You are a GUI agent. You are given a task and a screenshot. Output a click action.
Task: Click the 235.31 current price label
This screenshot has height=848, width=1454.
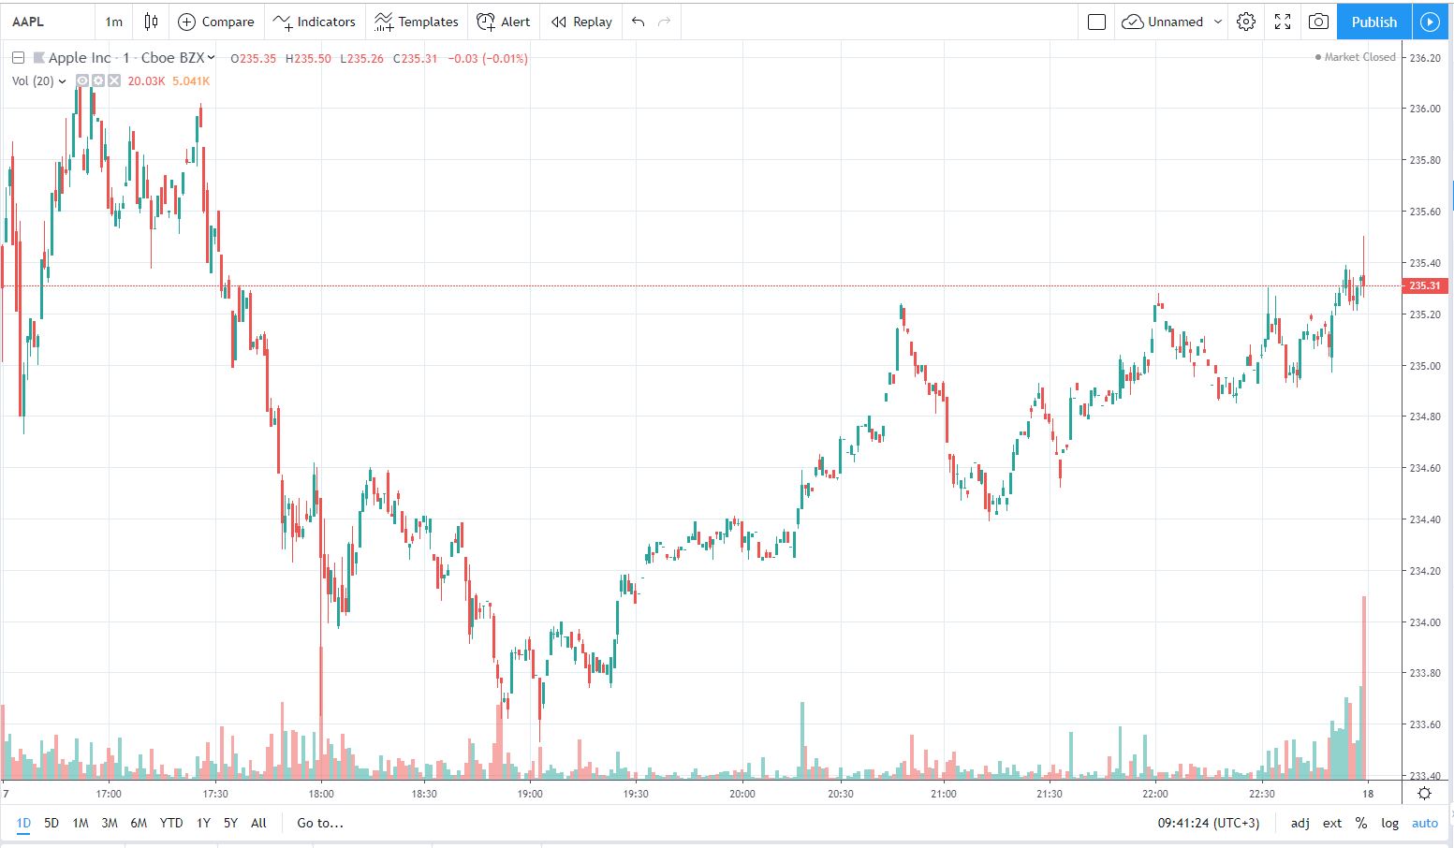(1425, 285)
